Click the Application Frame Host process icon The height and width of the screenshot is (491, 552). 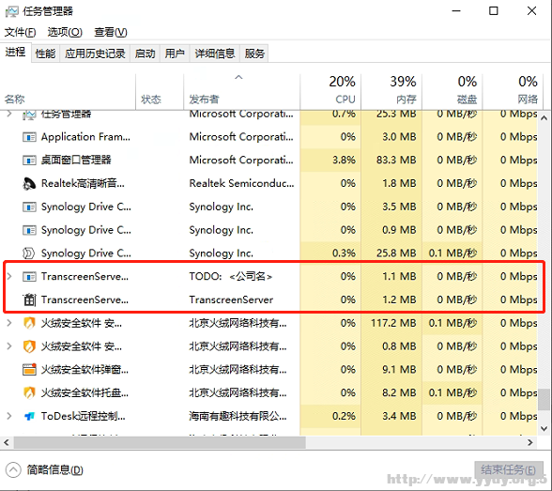(29, 137)
